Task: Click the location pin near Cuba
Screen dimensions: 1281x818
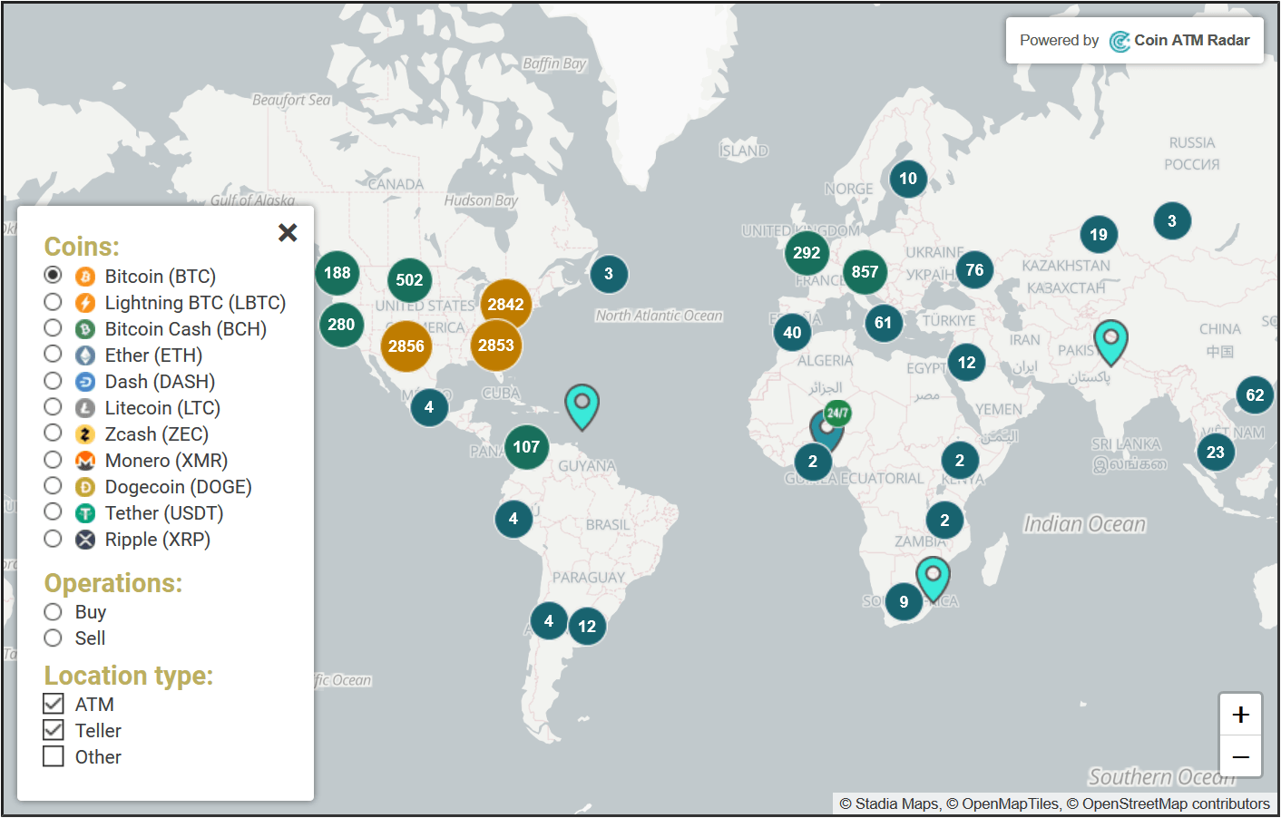Action: [582, 405]
